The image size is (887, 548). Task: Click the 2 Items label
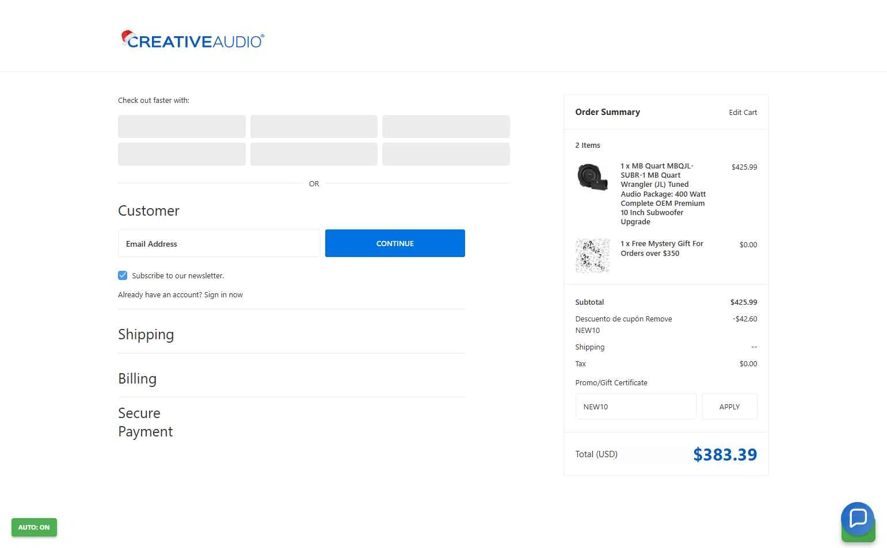(x=588, y=145)
